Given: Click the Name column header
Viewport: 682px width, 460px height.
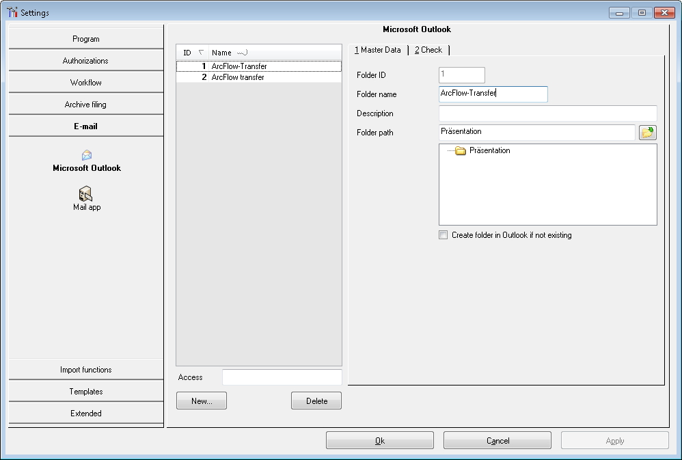Looking at the screenshot, I should click(x=275, y=53).
